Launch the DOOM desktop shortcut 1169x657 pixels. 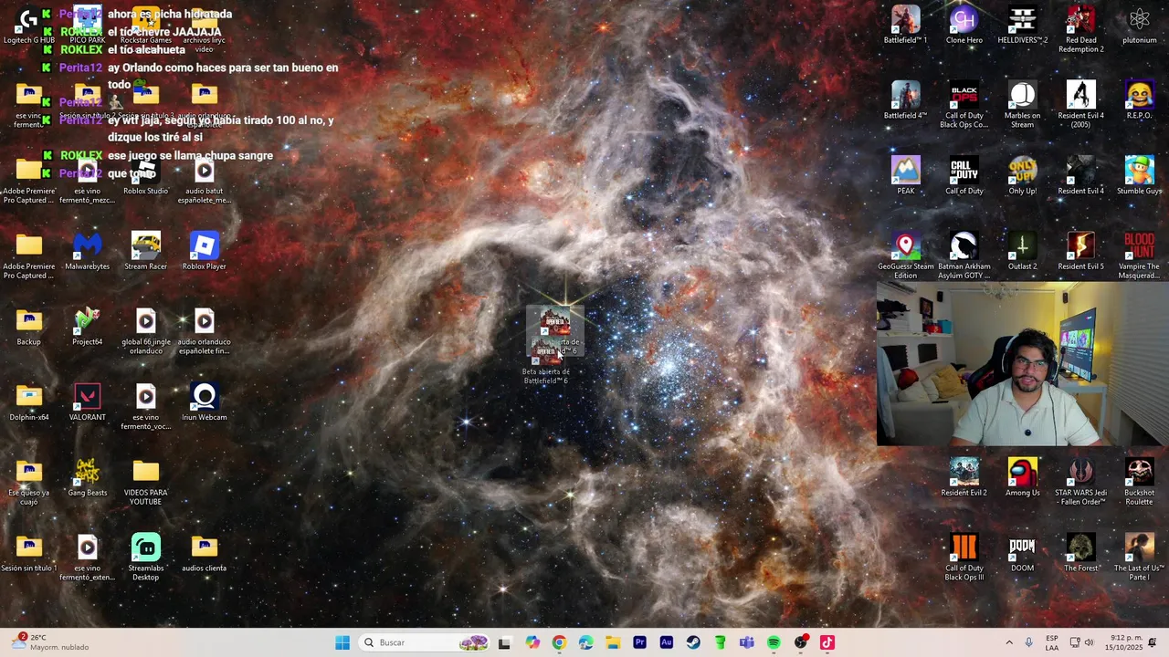(x=1022, y=553)
